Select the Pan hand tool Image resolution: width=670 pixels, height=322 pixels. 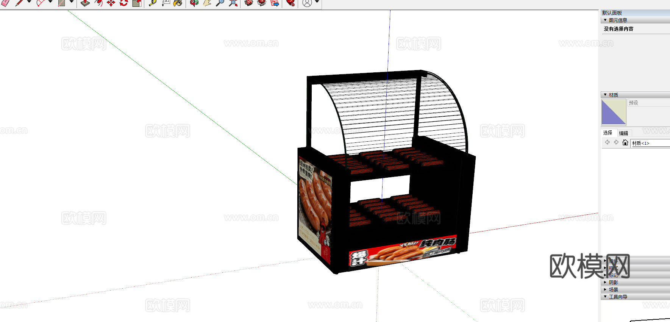coord(207,3)
